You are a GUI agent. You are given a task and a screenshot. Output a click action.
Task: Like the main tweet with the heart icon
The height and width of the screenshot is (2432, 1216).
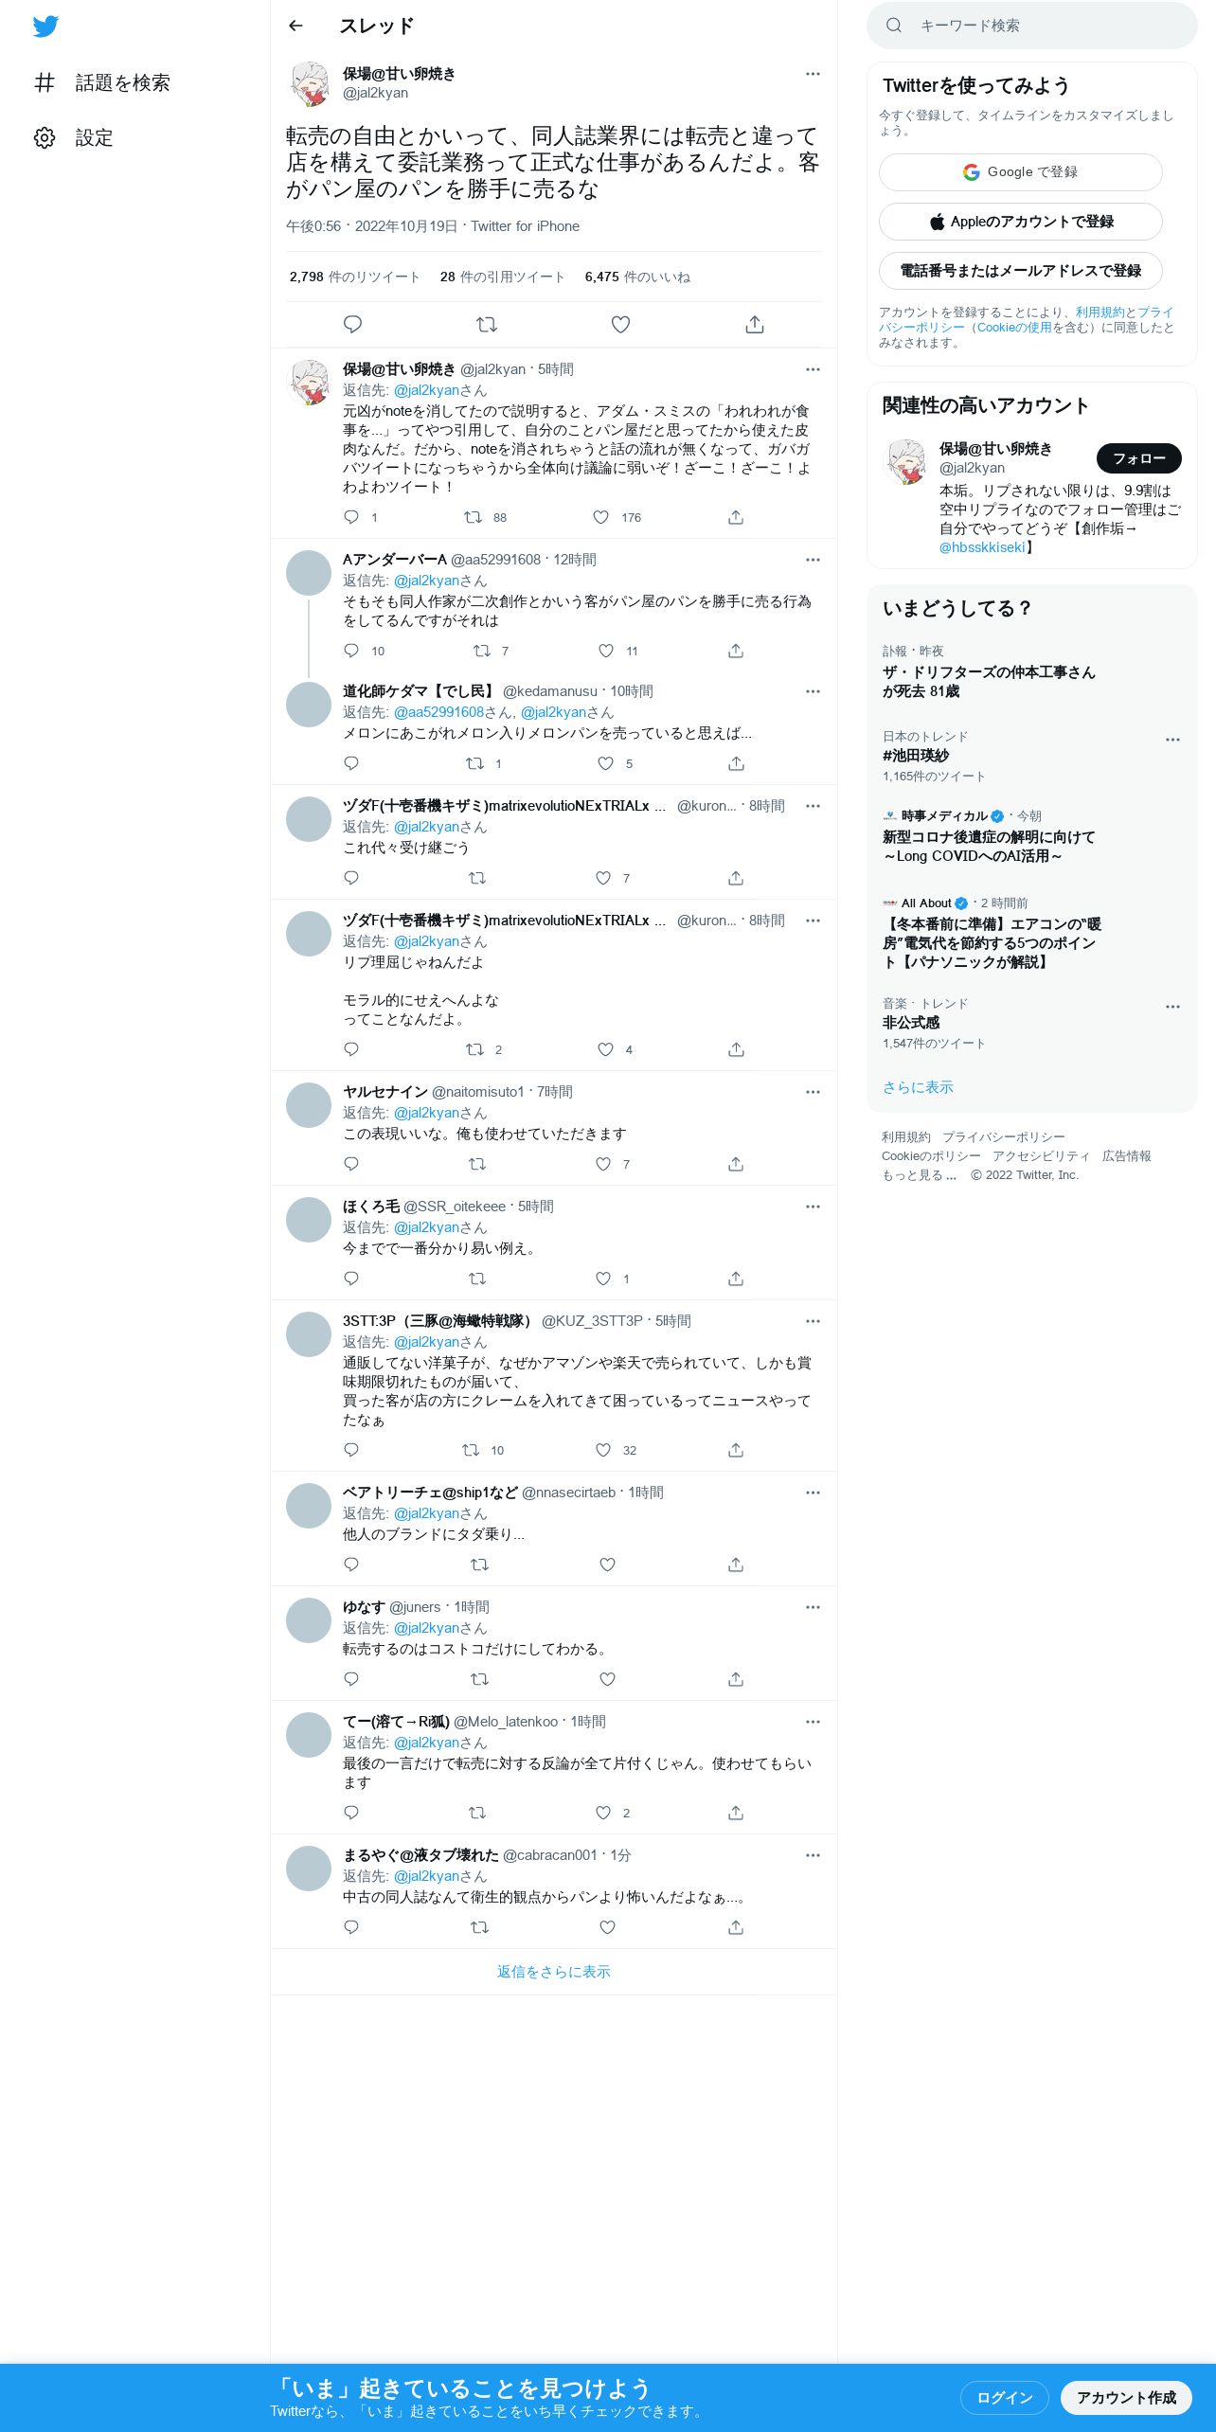tap(620, 324)
